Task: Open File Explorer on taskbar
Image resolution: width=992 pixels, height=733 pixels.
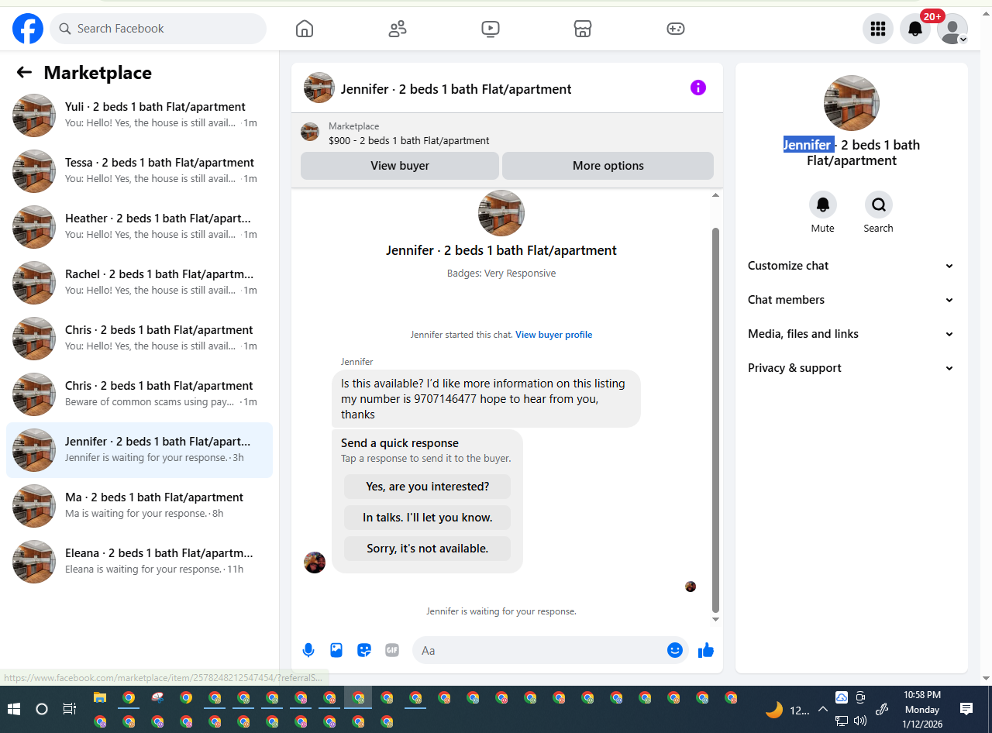Action: click(100, 697)
